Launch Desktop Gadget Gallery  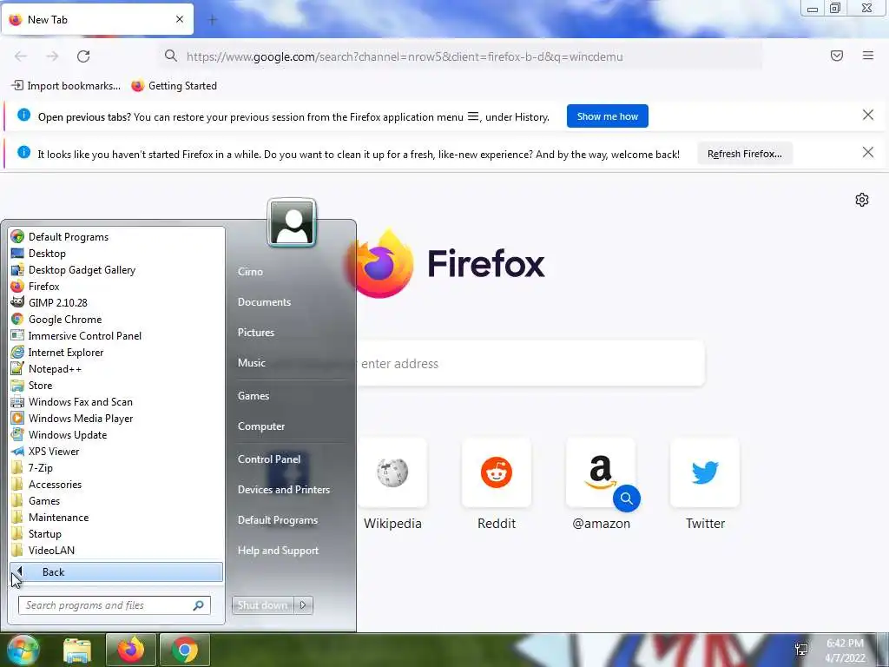pyautogui.click(x=116, y=269)
